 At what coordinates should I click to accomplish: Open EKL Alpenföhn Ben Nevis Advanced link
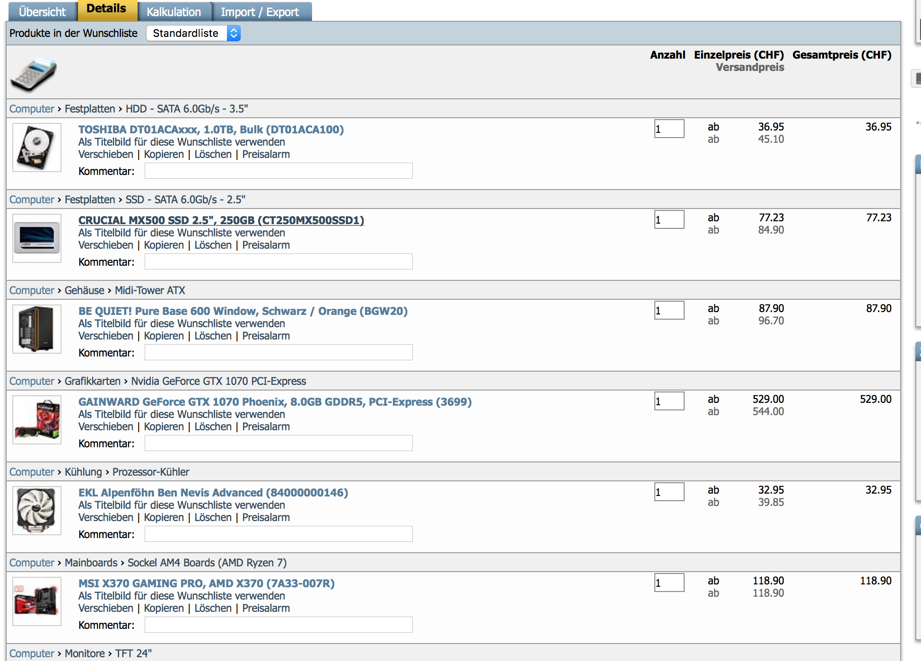213,493
